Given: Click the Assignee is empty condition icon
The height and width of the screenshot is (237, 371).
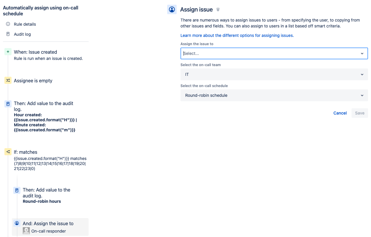Looking at the screenshot, I should pyautogui.click(x=8, y=80).
